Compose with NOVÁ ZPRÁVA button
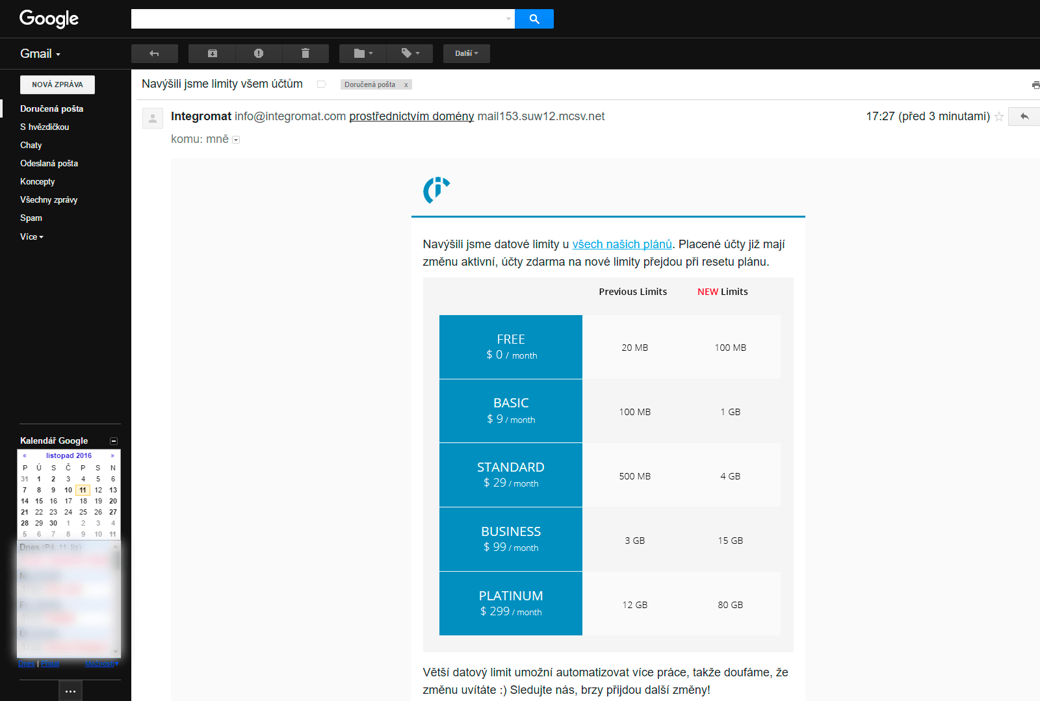1040x701 pixels. point(57,84)
